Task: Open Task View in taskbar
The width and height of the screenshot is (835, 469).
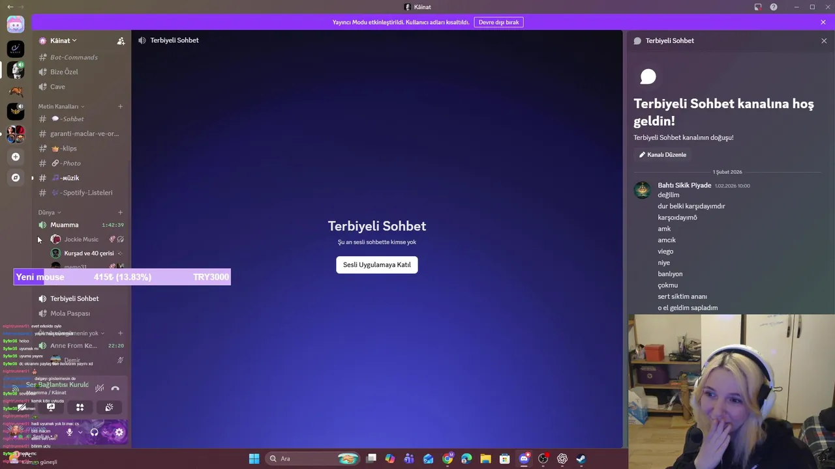Action: point(371,459)
